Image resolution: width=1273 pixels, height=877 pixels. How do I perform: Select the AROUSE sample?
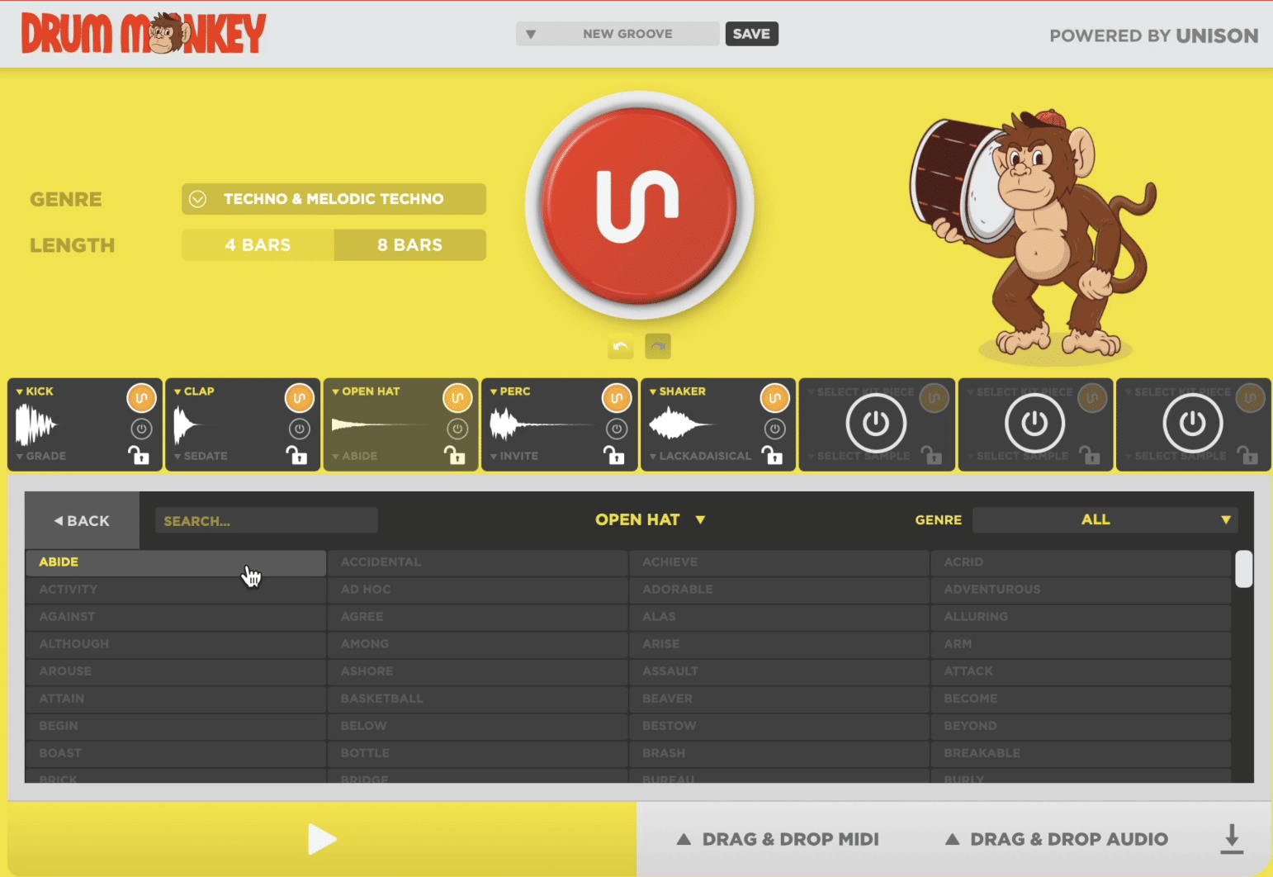click(176, 671)
